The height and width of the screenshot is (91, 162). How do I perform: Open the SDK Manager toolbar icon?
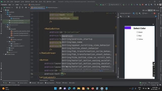click(151, 5)
